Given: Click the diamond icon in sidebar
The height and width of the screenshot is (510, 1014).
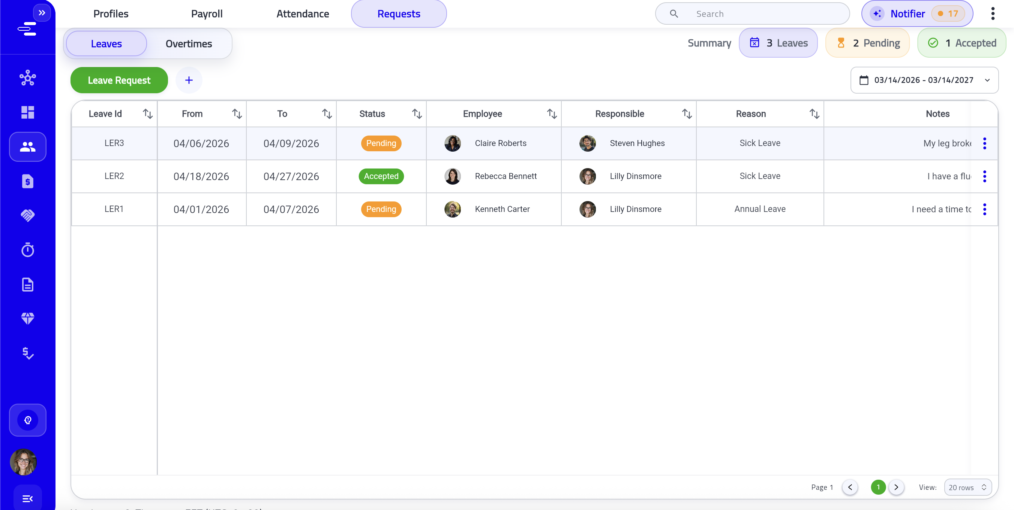Looking at the screenshot, I should coord(27,318).
